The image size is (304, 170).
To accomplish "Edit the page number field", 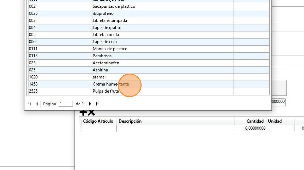I will pos(66,104).
